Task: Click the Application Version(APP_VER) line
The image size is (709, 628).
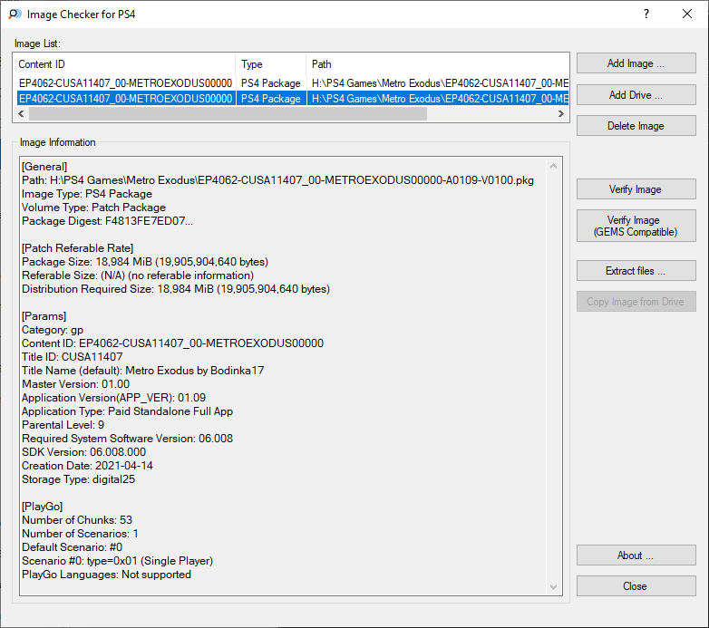Action: (x=113, y=398)
